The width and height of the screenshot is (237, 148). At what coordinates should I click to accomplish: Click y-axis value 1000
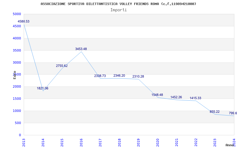(x=17, y=111)
